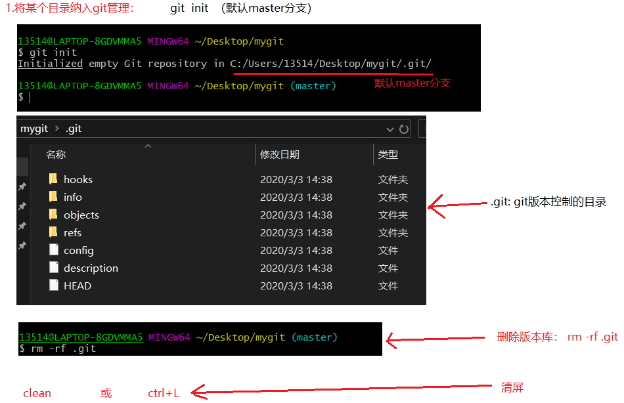Screen dimensions: 624x403
Task: Select the info folder icon
Action: pos(54,197)
